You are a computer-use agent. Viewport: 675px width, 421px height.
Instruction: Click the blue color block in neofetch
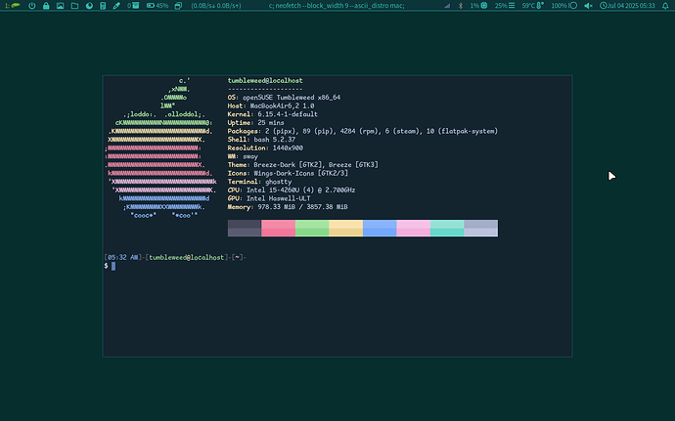(380, 228)
